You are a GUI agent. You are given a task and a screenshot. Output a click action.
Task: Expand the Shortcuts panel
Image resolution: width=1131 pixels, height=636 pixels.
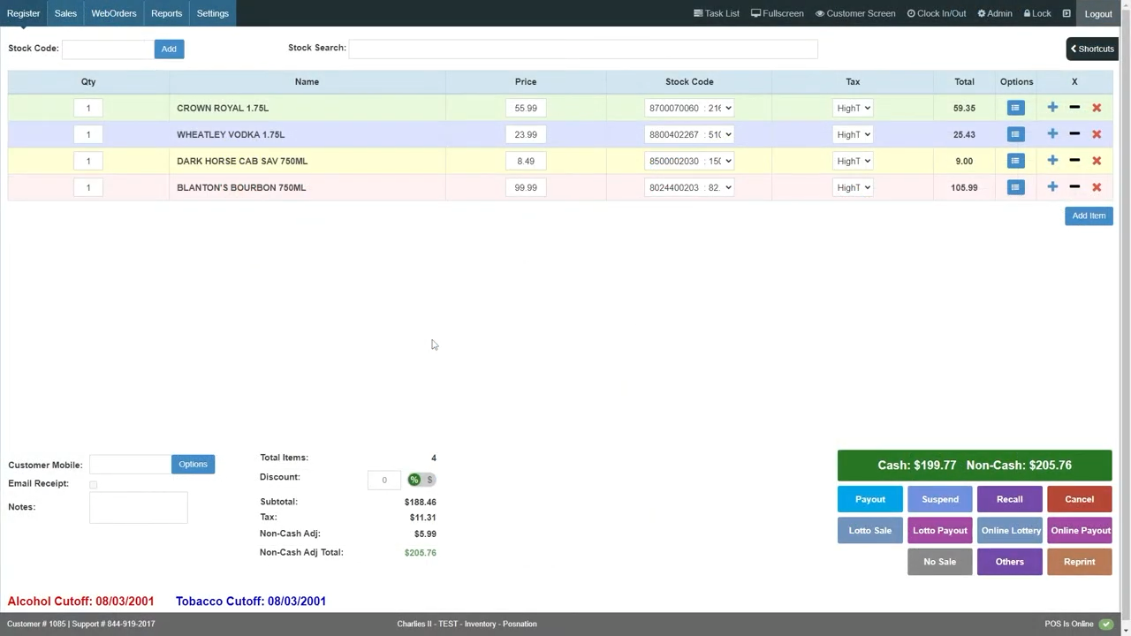pyautogui.click(x=1093, y=49)
